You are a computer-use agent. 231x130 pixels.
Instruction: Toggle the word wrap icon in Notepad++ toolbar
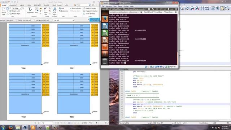(x=213, y=8)
